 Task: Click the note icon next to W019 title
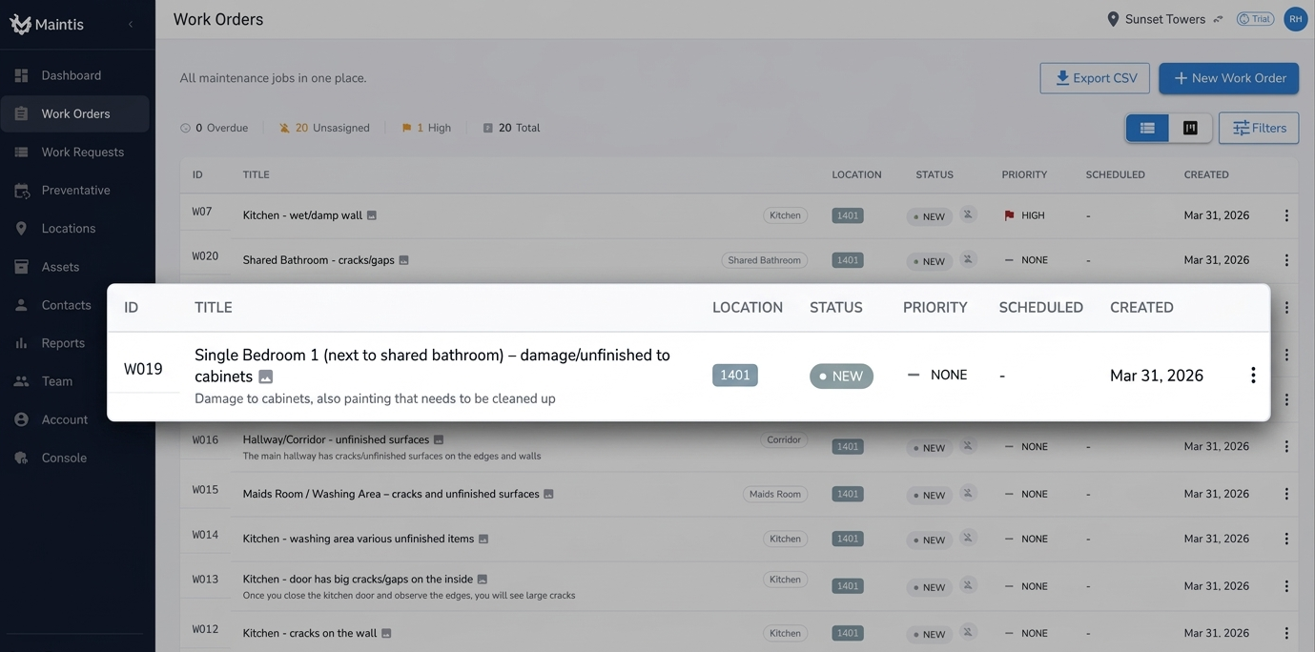pyautogui.click(x=265, y=377)
